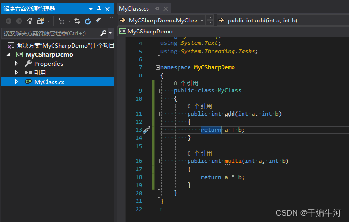Focus the Solution Explorer search box
The image size is (349, 222).
51,33
